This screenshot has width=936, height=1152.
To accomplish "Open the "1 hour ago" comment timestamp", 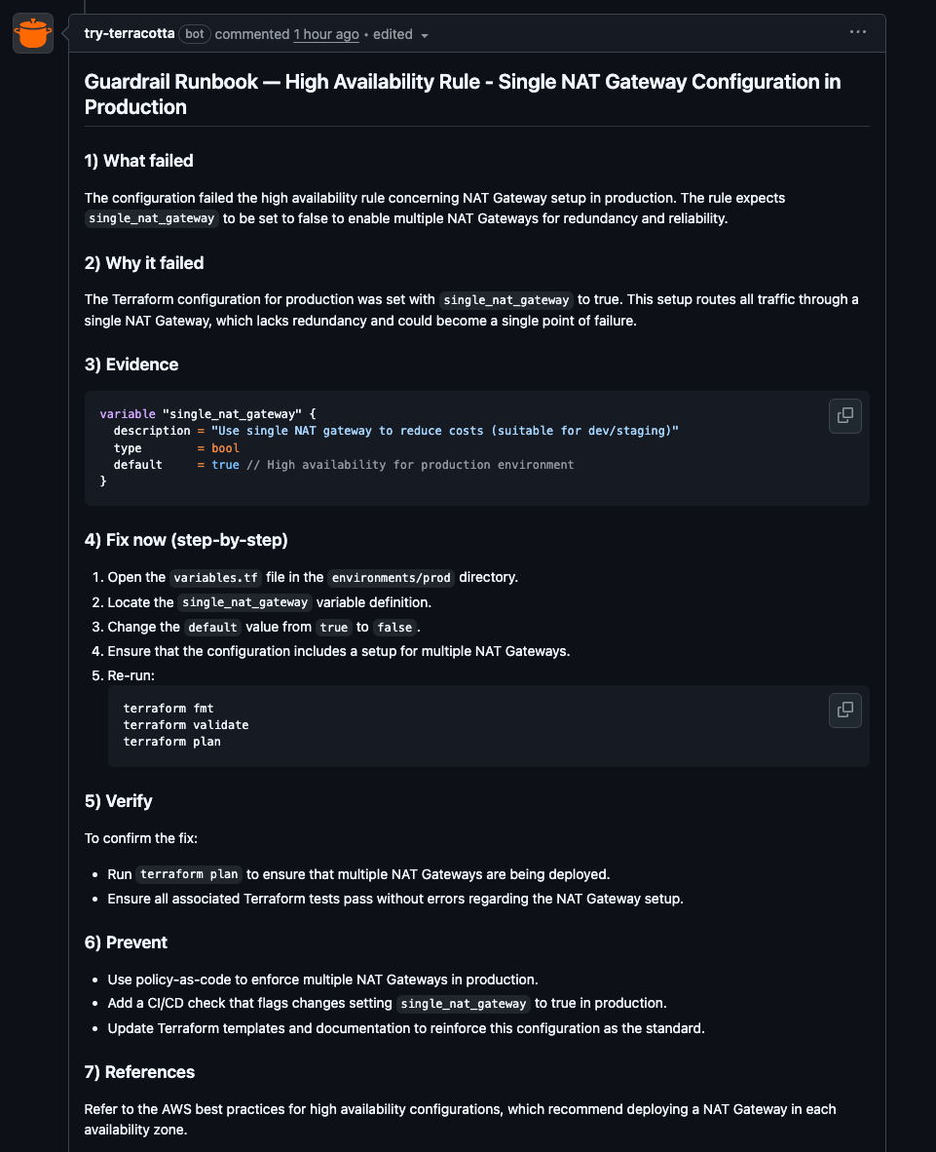I will (x=326, y=34).
